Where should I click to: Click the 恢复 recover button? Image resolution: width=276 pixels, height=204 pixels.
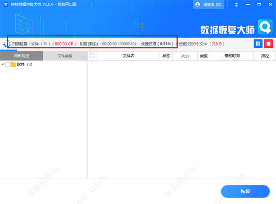(x=245, y=191)
